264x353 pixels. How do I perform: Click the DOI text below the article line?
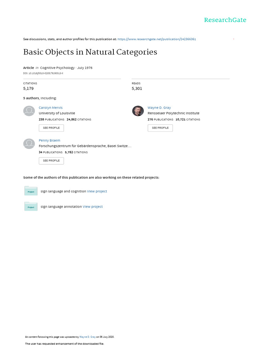click(x=43, y=73)
